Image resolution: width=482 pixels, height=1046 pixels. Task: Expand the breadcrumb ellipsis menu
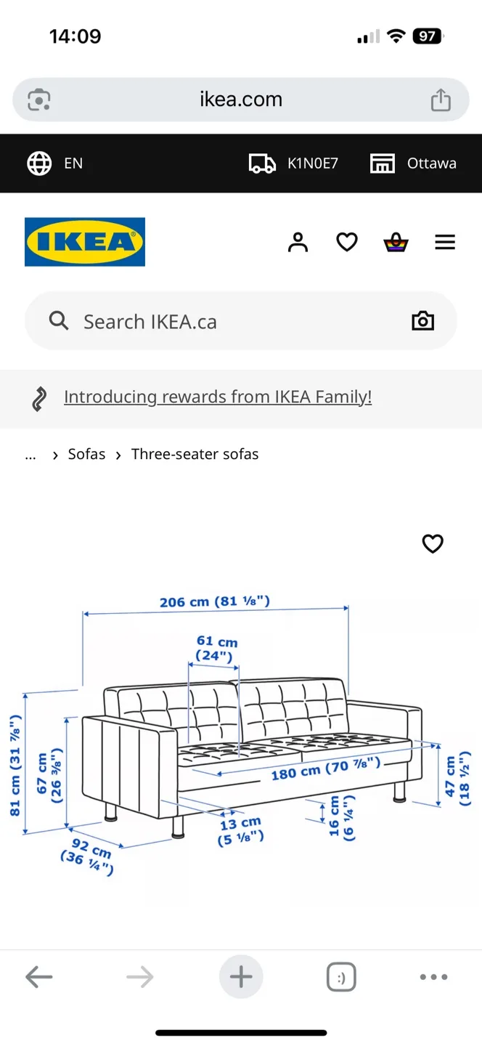tap(30, 454)
